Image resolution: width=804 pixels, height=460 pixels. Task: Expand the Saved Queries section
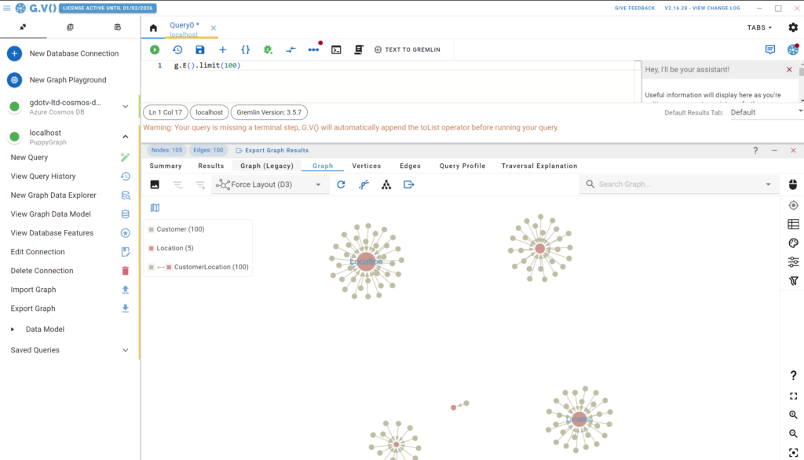[x=70, y=350]
